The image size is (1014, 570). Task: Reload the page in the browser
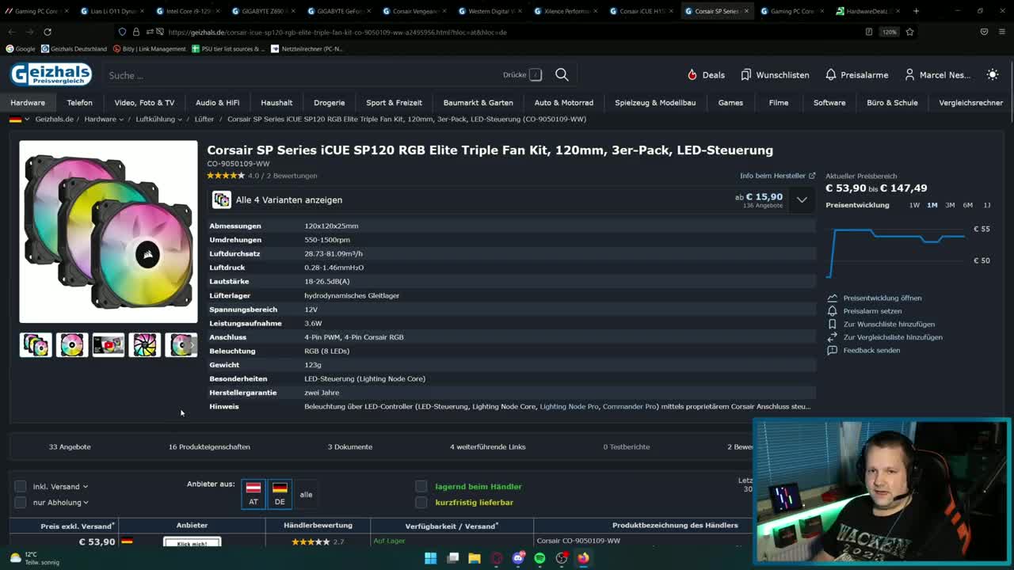48,32
